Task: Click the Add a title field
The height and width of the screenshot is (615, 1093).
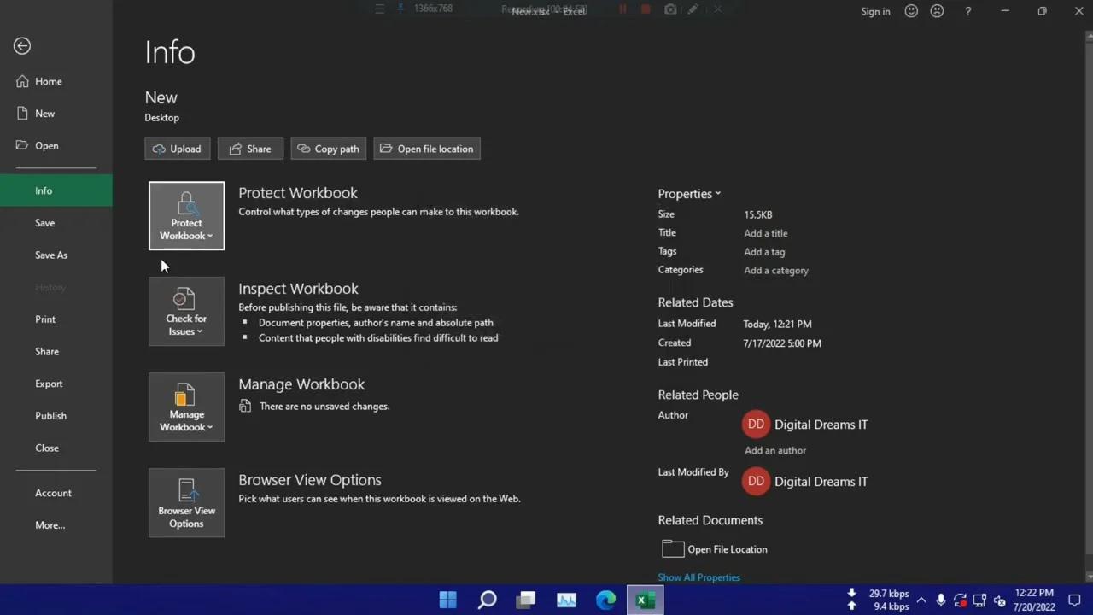Action: tap(765, 232)
